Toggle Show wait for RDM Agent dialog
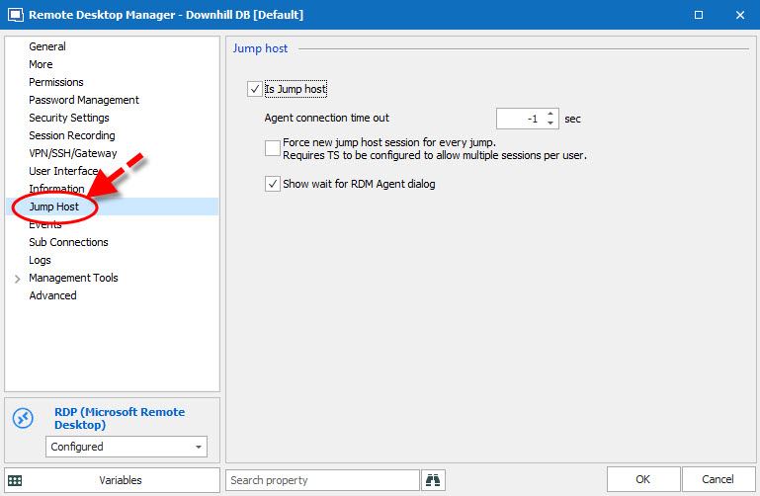Viewport: 760px width, 496px height. (x=273, y=184)
